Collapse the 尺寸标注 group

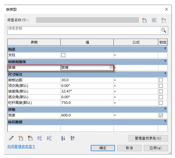165,73
